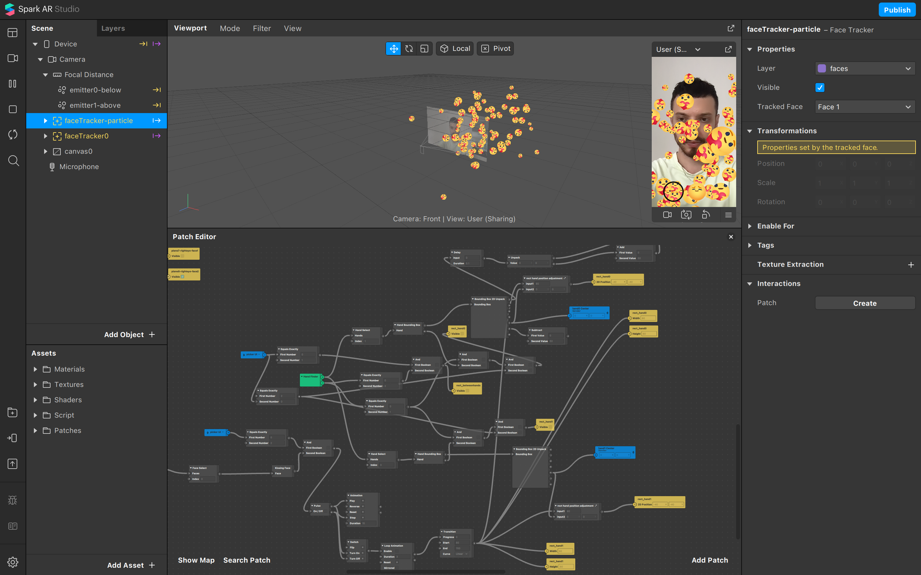Open settings gear in the left sidebar
The width and height of the screenshot is (921, 575).
[x=12, y=562]
